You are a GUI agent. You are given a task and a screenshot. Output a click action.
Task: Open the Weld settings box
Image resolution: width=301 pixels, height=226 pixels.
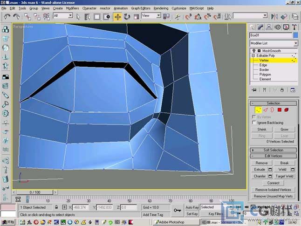(x=293, y=170)
